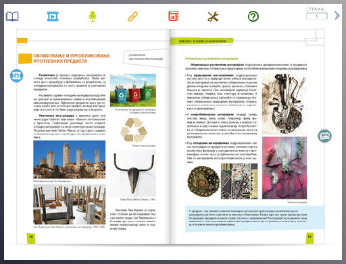Click the СТРАНА label
The width and height of the screenshot is (346, 264).
pyautogui.click(x=316, y=9)
